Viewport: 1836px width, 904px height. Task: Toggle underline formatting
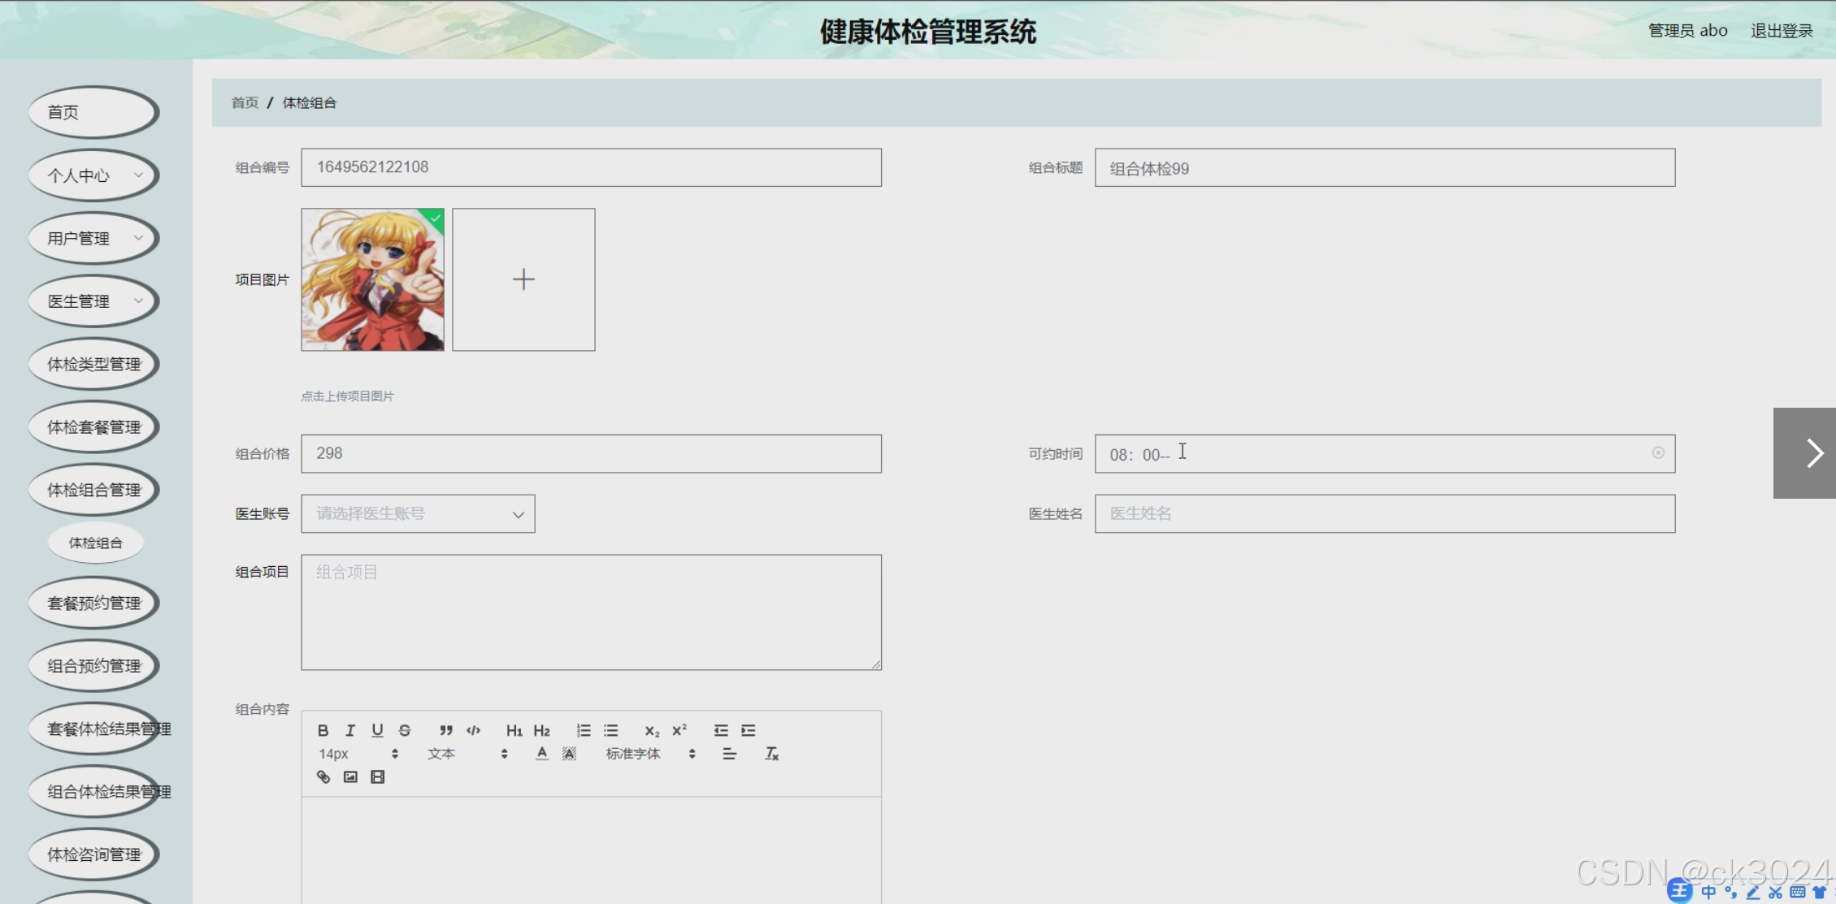click(x=377, y=730)
